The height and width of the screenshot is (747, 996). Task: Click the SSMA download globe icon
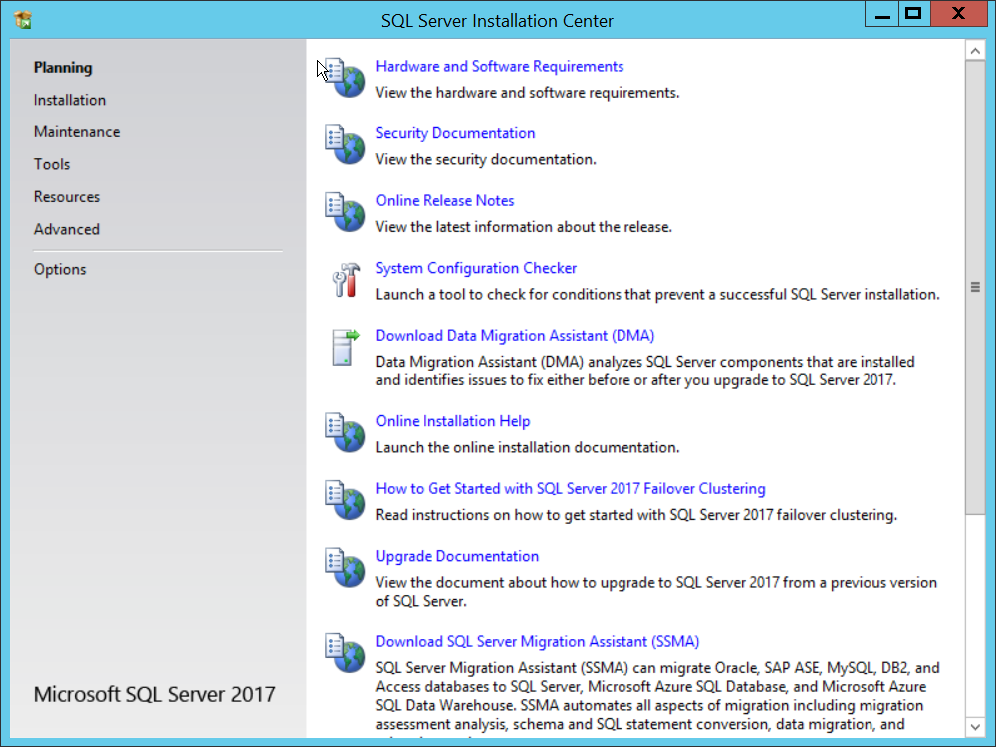[x=345, y=652]
